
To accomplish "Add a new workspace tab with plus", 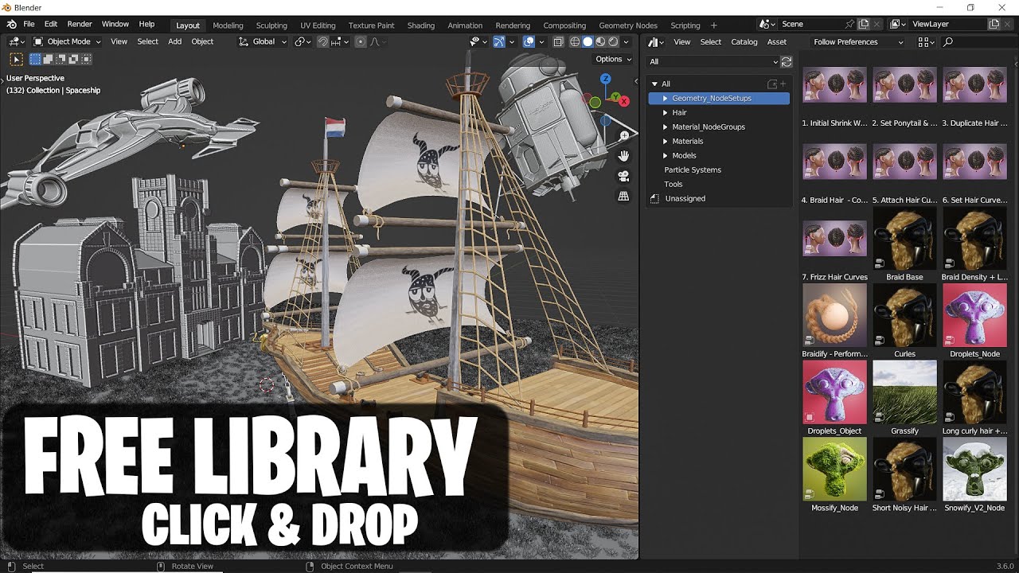I will (x=713, y=25).
